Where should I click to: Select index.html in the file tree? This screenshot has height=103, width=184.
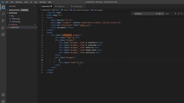(15, 27)
